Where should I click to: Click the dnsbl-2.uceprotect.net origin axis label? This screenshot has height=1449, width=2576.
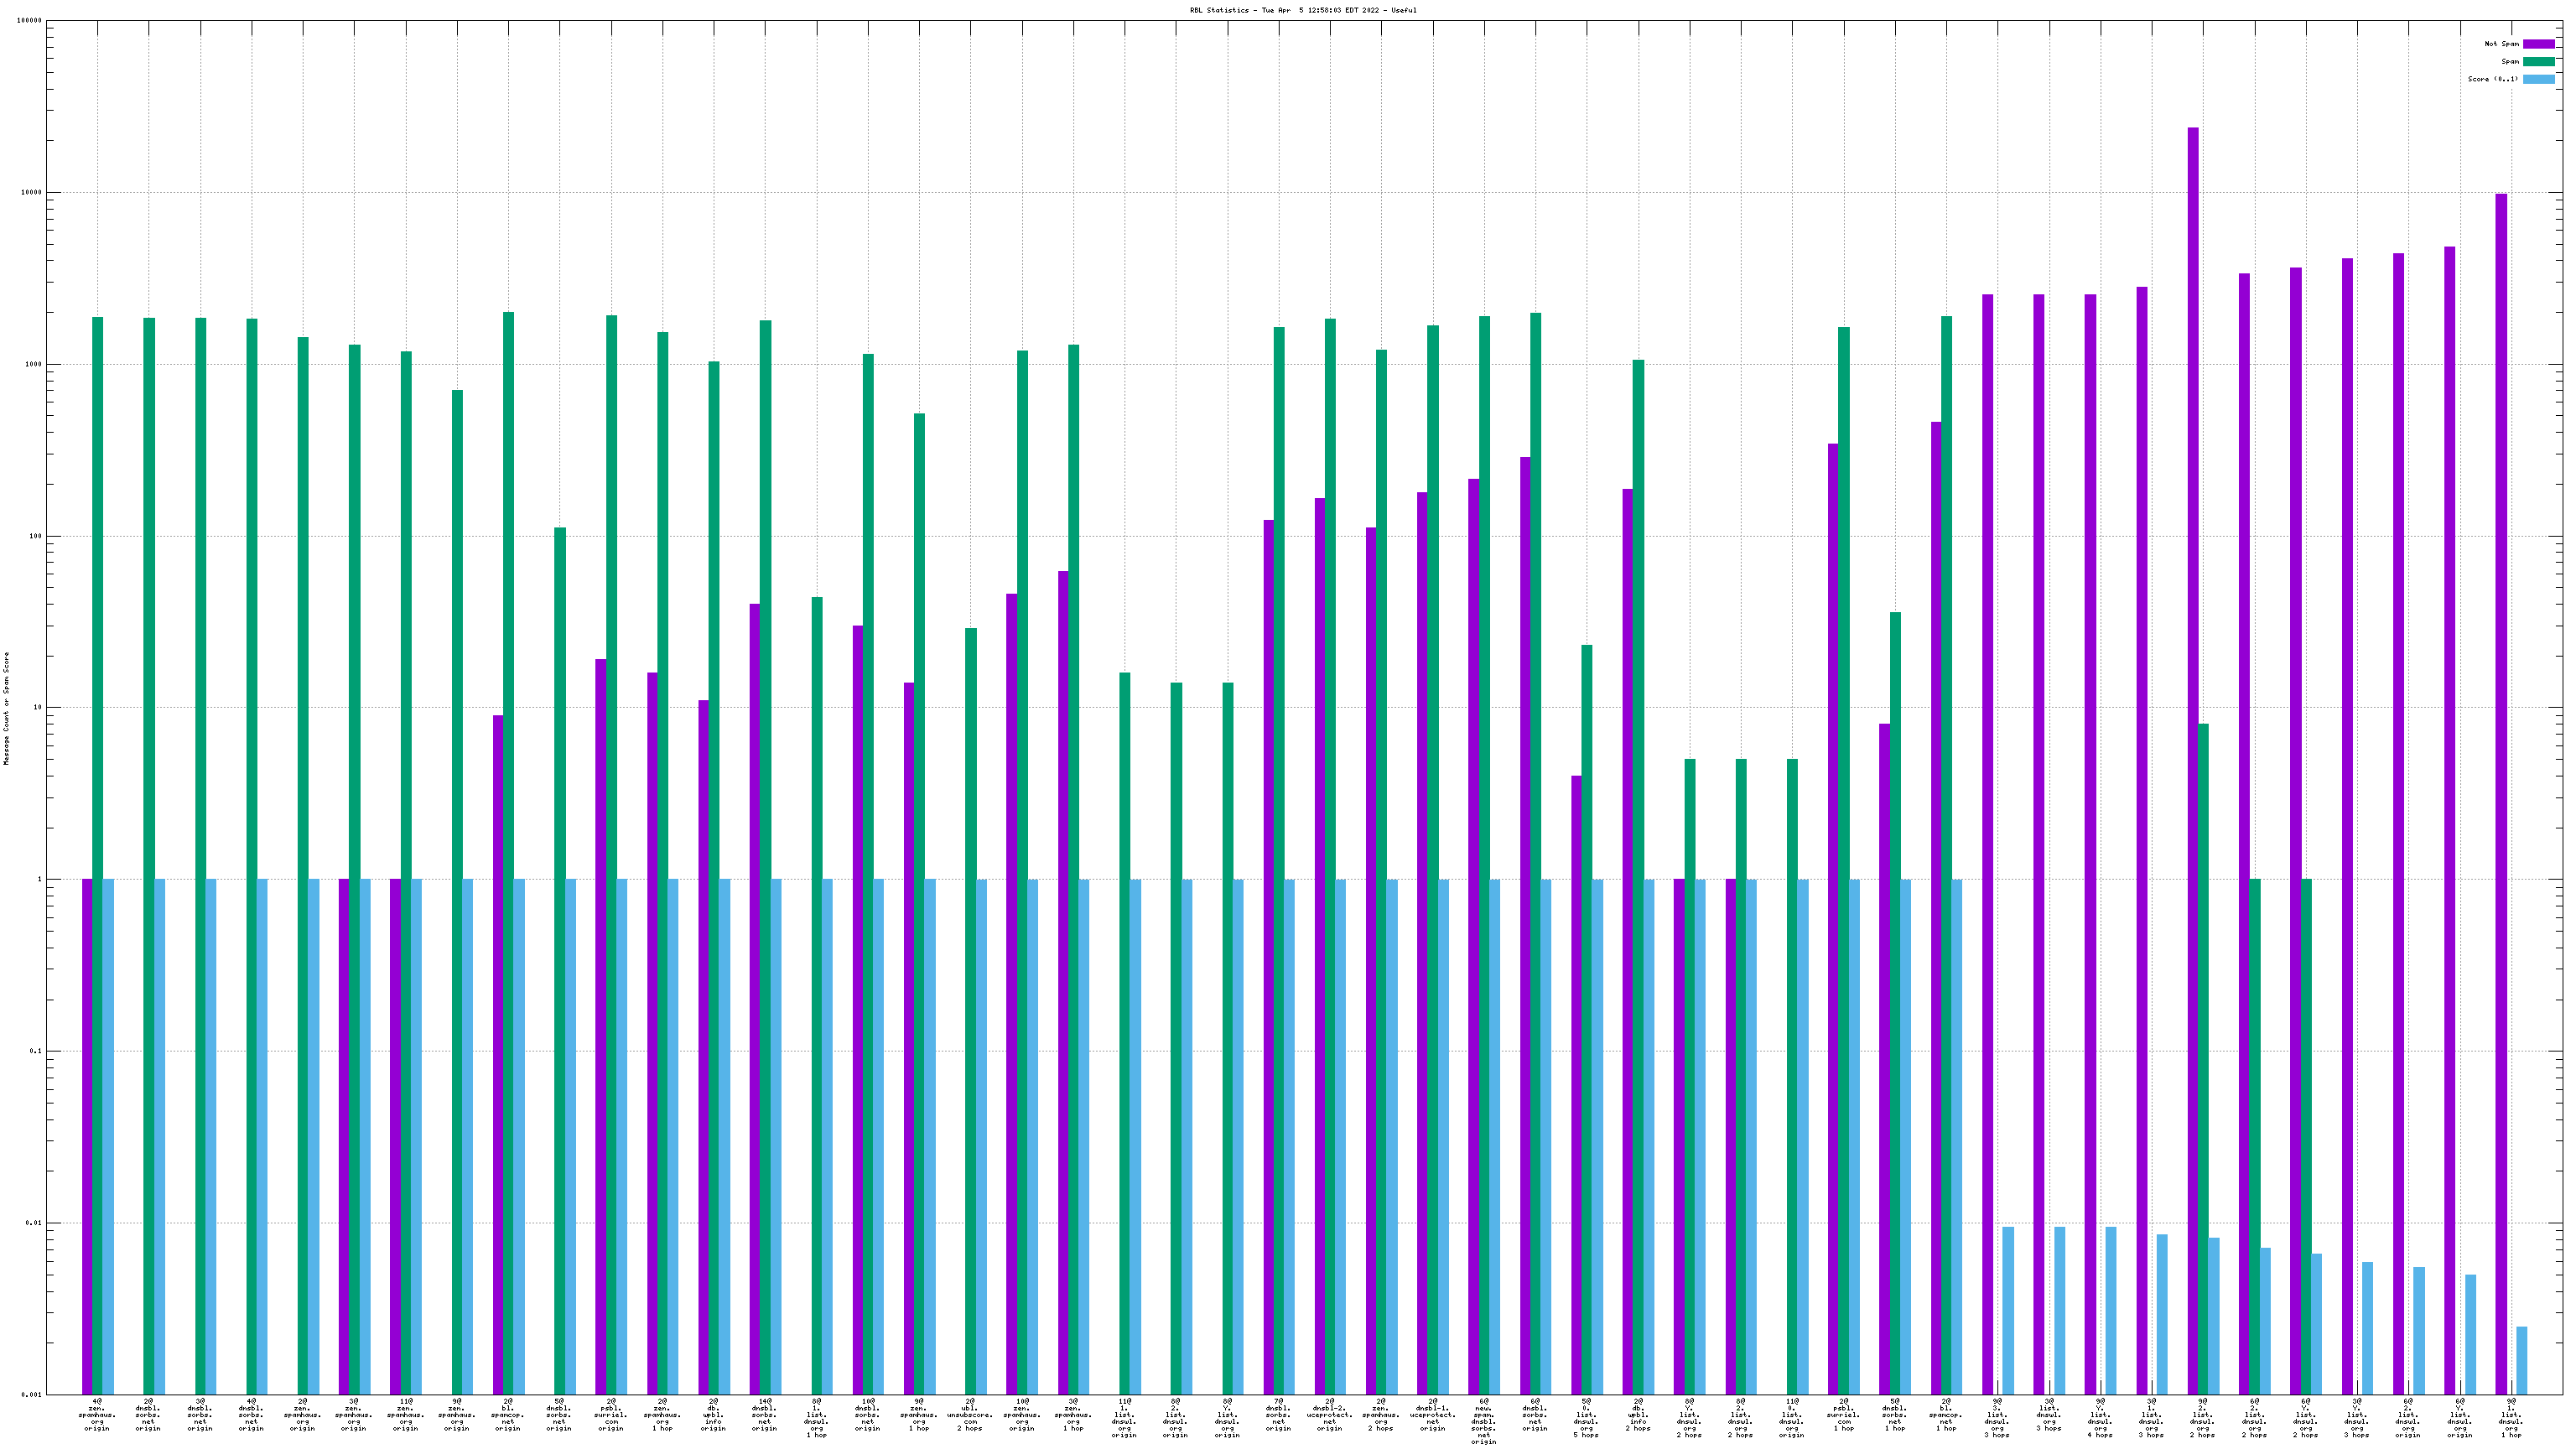(x=1330, y=1416)
